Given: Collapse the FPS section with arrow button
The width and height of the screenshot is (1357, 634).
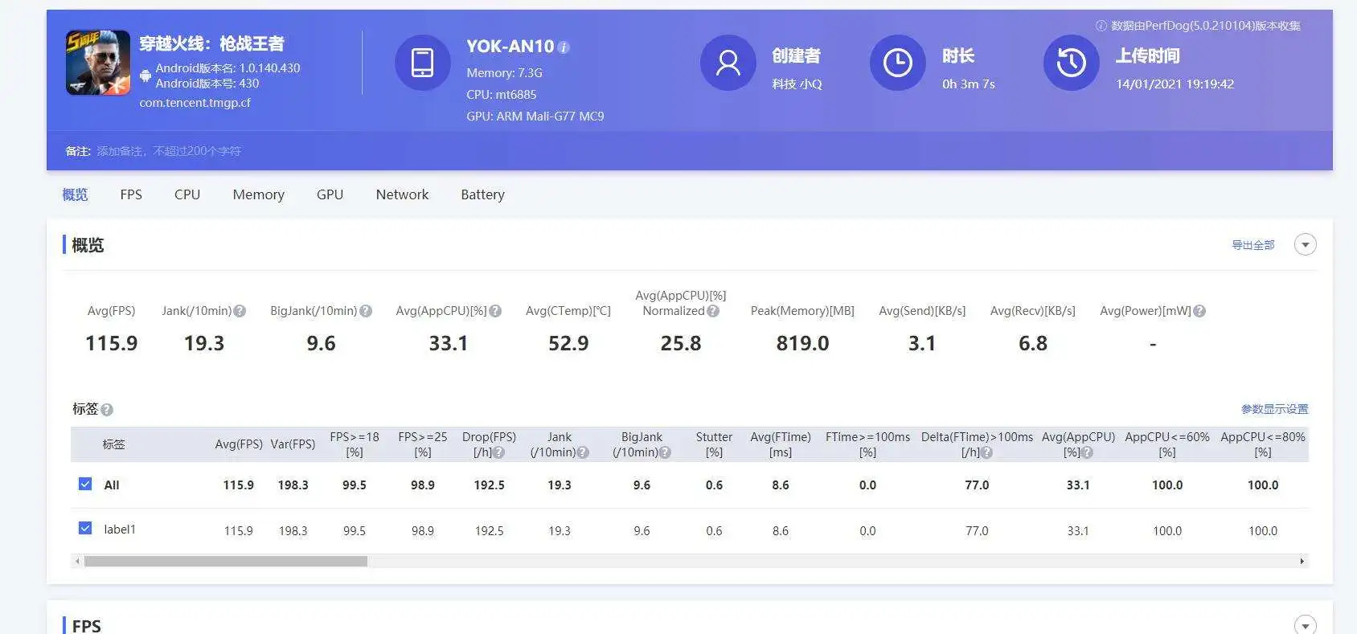Looking at the screenshot, I should coord(1306,625).
